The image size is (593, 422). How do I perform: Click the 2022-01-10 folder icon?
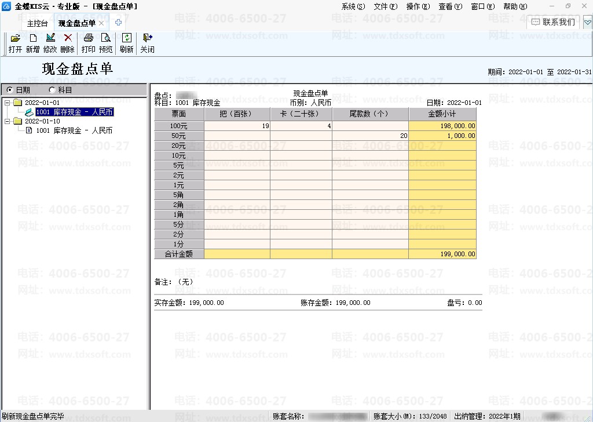click(x=18, y=121)
